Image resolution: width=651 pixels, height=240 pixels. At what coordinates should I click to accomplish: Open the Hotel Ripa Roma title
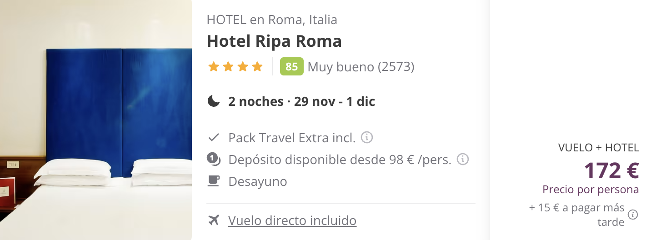pyautogui.click(x=274, y=41)
